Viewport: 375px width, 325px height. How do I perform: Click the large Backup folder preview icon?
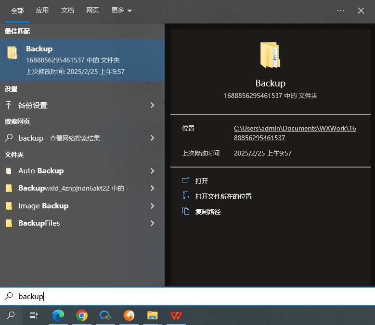click(270, 55)
